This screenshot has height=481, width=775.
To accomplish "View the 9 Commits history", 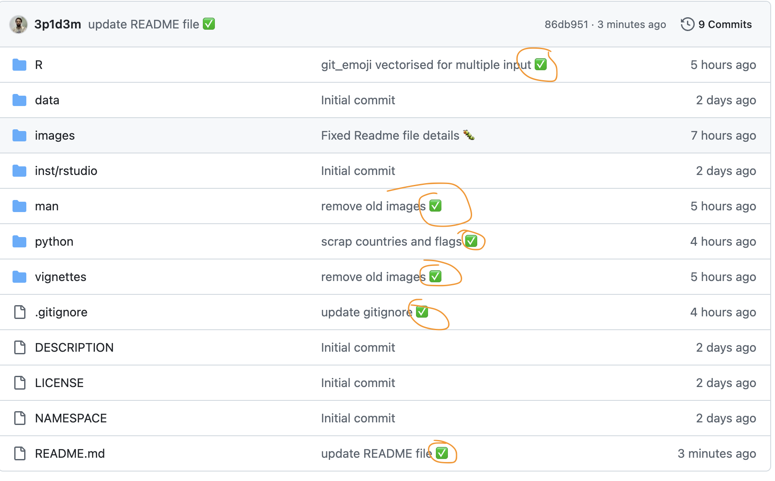I will point(725,25).
